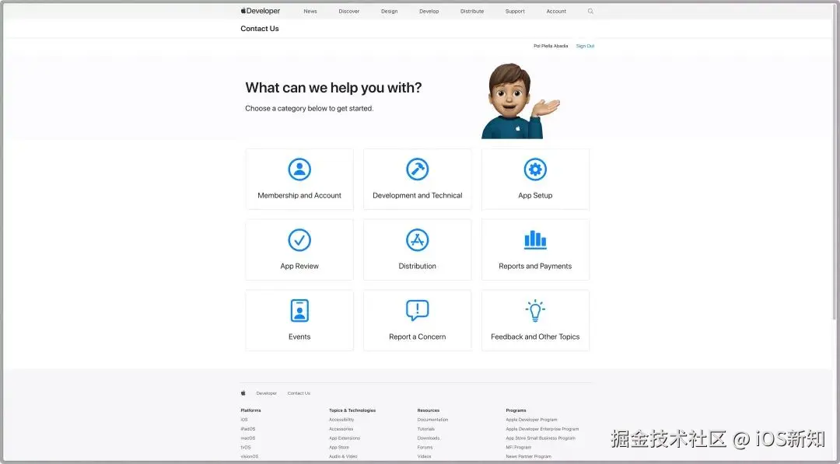This screenshot has height=464, width=840.
Task: Click the What can we help you with heading
Action: 333,88
